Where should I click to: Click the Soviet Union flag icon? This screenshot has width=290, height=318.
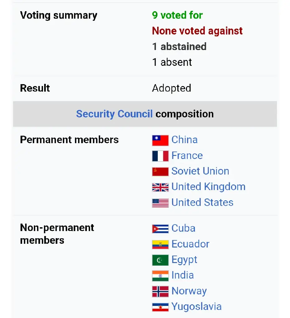coord(160,171)
